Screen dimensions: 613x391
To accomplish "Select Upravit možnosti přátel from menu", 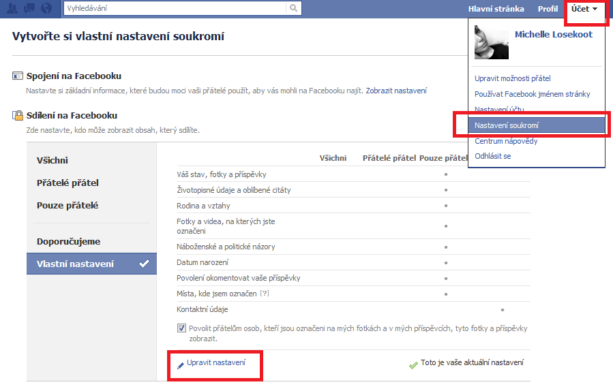I will coord(513,78).
